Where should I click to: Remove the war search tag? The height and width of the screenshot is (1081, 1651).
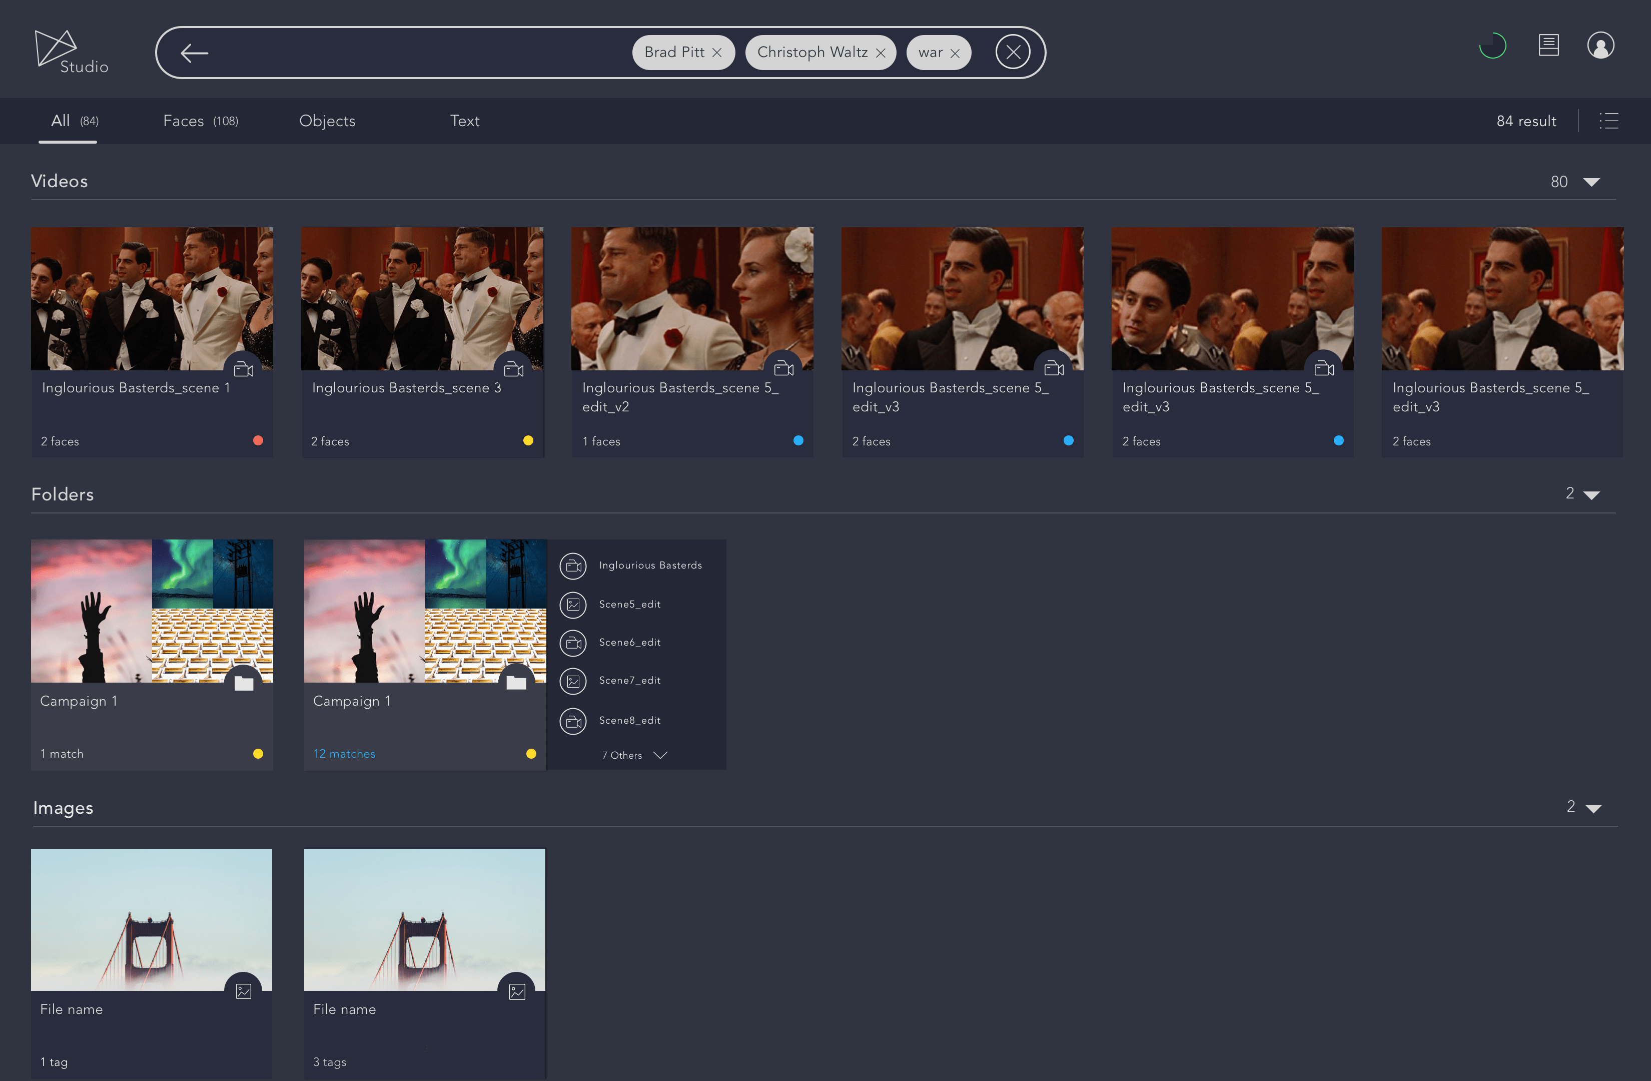coord(955,53)
